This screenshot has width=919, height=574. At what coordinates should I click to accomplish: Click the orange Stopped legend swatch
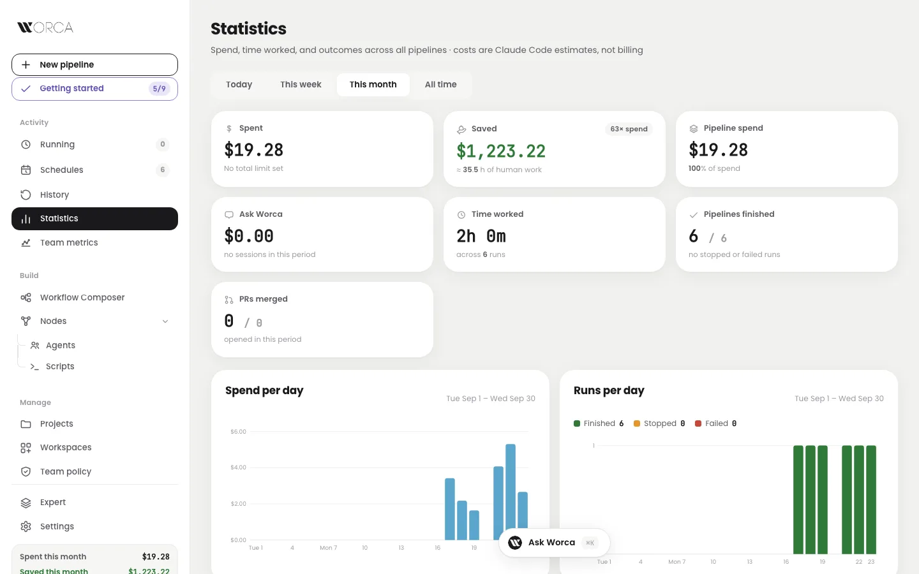coord(637,423)
